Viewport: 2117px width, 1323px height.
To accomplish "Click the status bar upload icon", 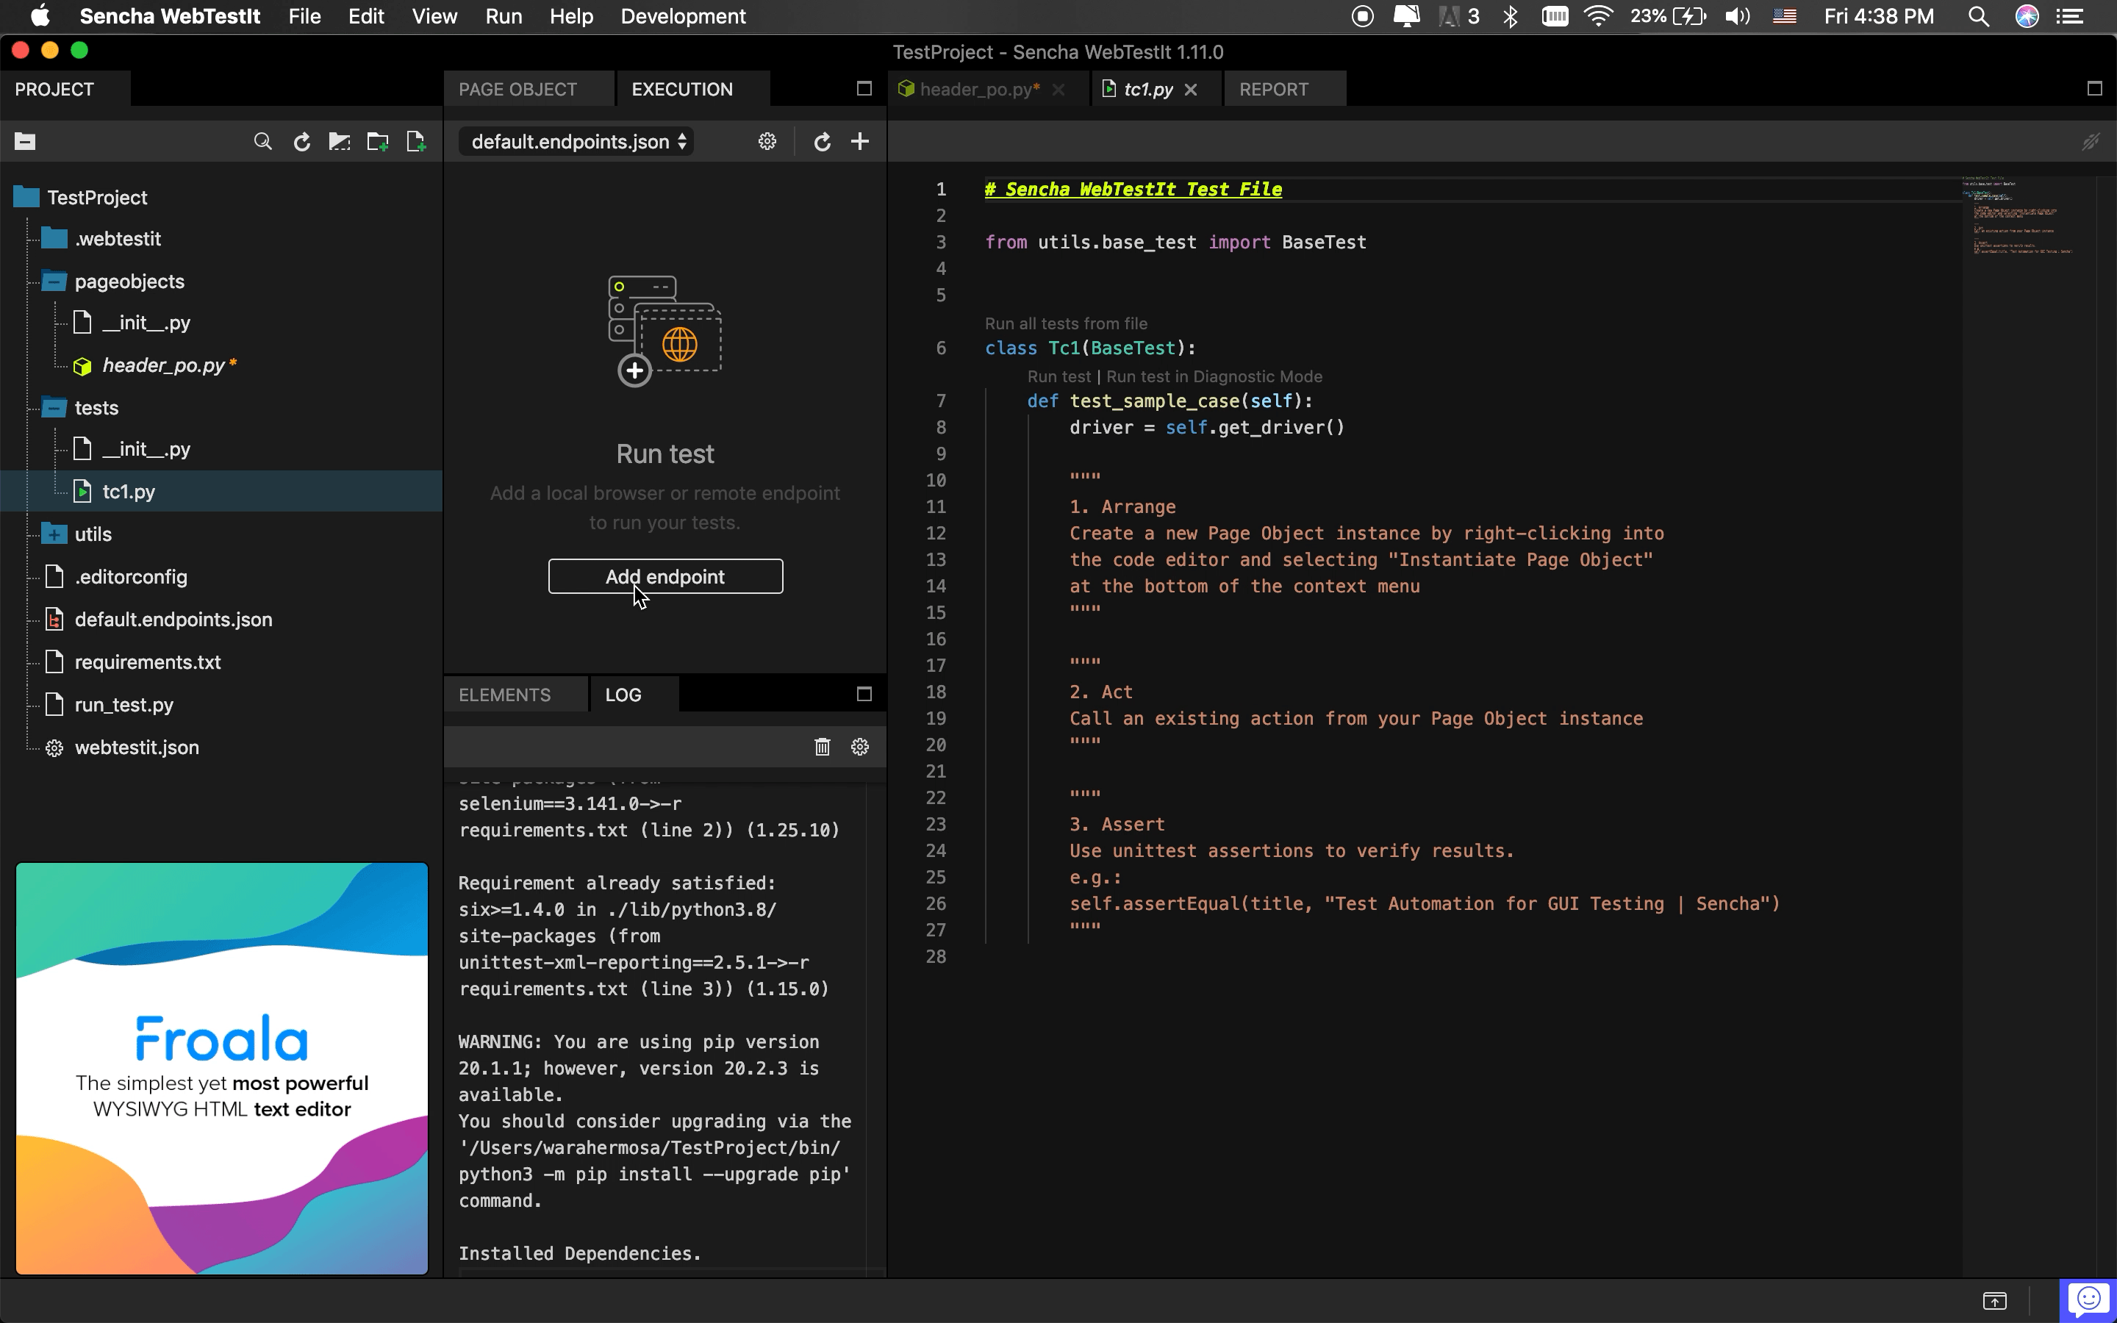I will pos(1994,1300).
